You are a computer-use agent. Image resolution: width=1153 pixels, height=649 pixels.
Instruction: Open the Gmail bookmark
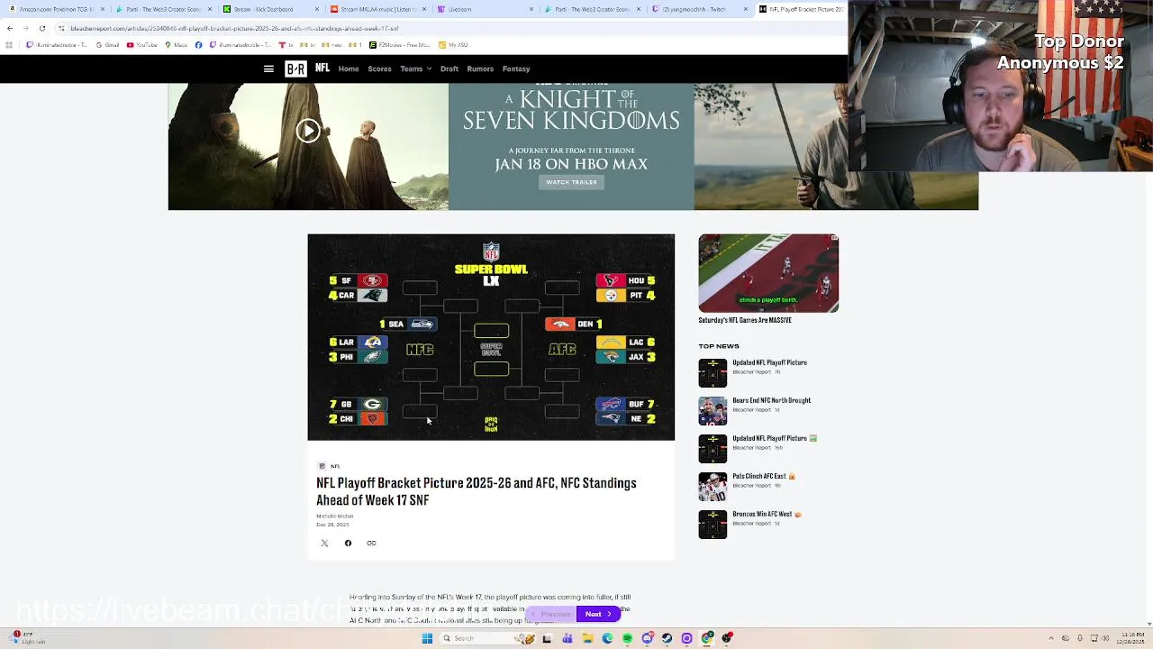[108, 45]
